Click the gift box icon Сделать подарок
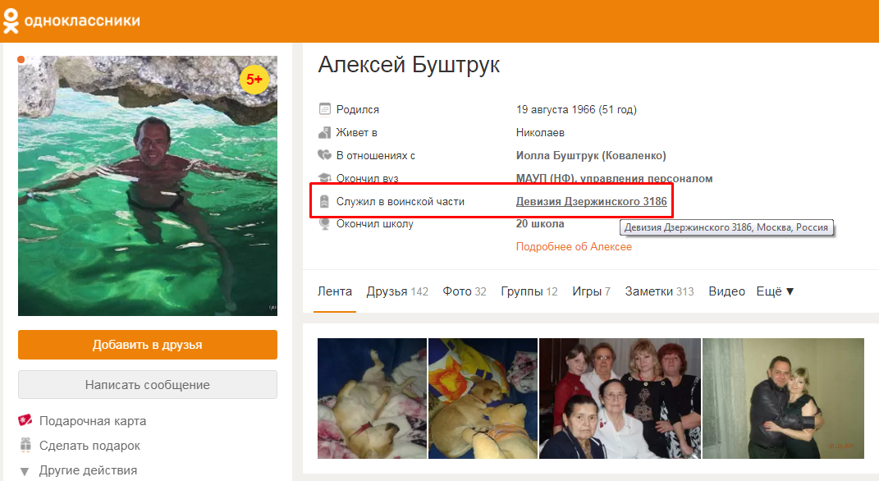Image resolution: width=879 pixels, height=481 pixels. coord(25,445)
